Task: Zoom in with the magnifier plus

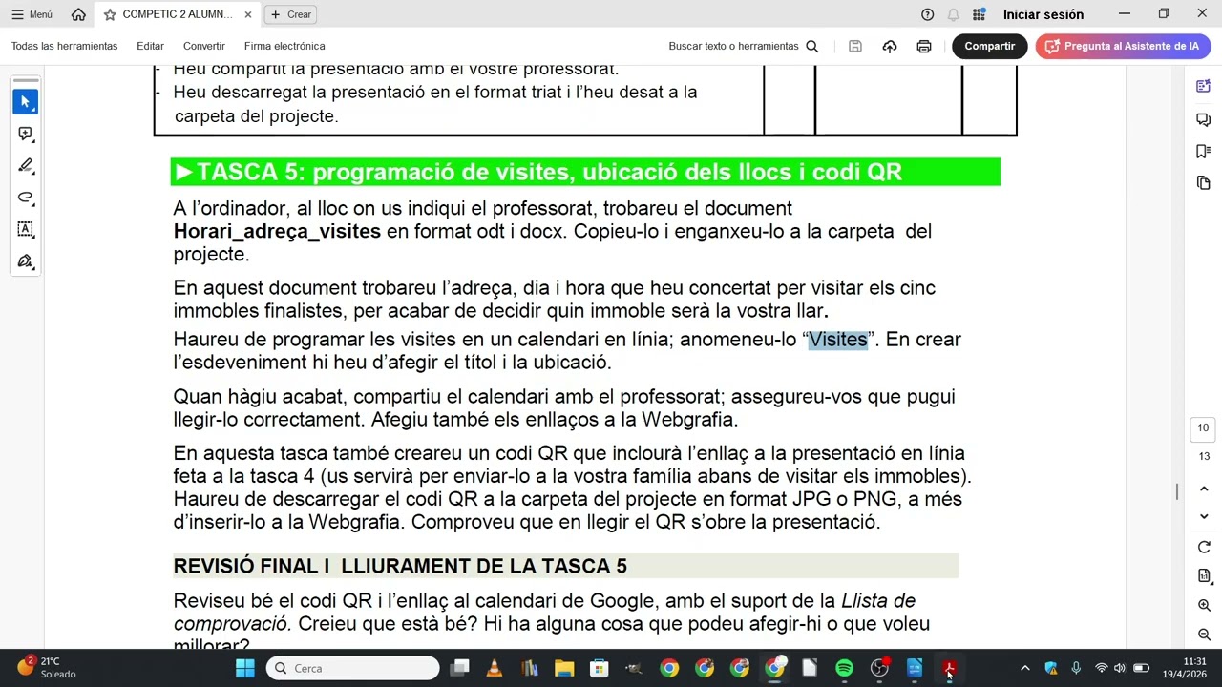Action: point(1204,606)
